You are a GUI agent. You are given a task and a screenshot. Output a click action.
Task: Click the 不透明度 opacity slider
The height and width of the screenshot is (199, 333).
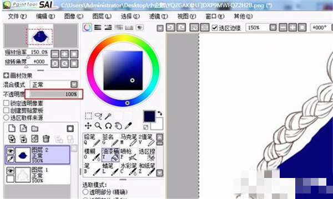[54, 94]
